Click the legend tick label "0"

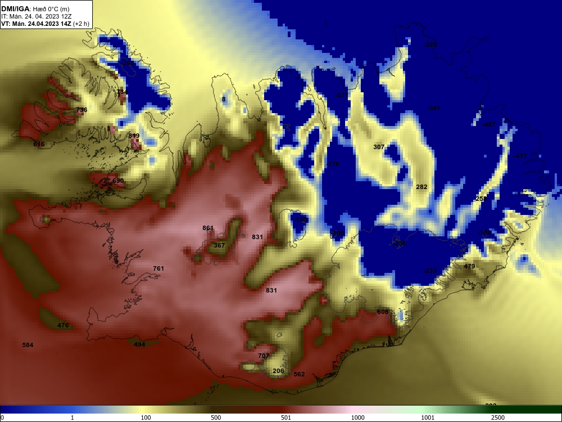(x=2, y=417)
